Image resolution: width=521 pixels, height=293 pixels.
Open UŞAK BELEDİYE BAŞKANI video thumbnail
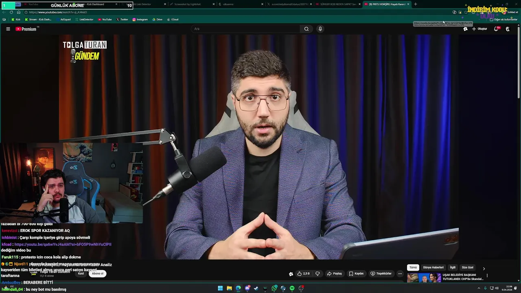click(424, 278)
